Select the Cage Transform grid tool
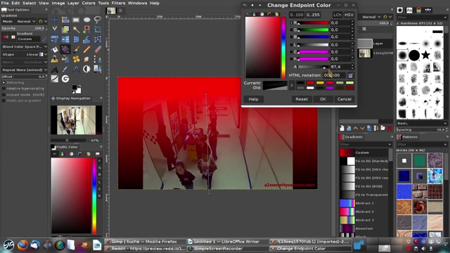450x253 pixels. 76,39
